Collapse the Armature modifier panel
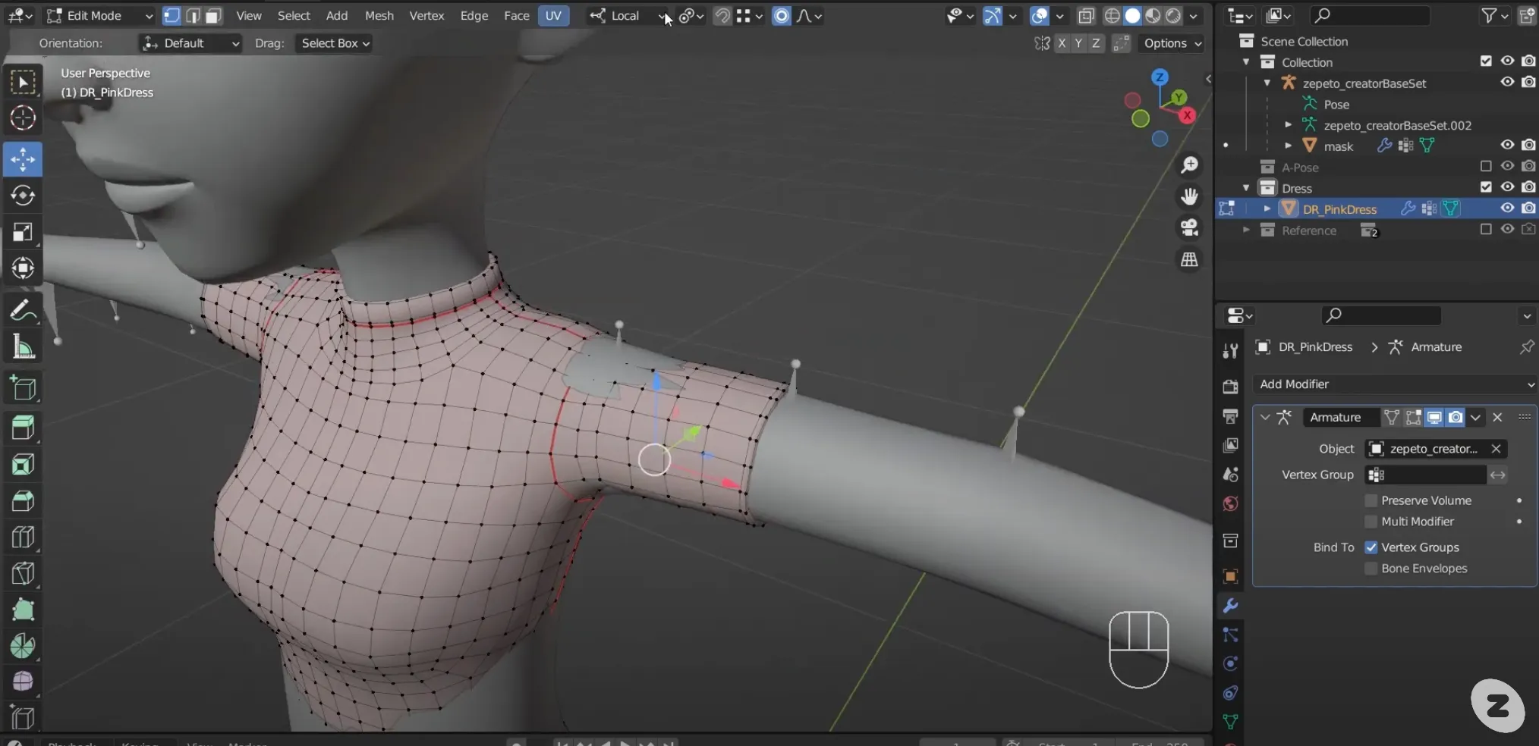 (1265, 417)
